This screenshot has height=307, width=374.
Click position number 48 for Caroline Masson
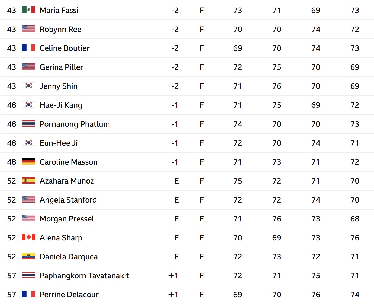point(12,162)
